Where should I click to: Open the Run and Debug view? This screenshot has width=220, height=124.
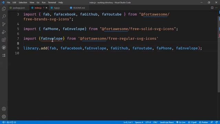[4, 32]
